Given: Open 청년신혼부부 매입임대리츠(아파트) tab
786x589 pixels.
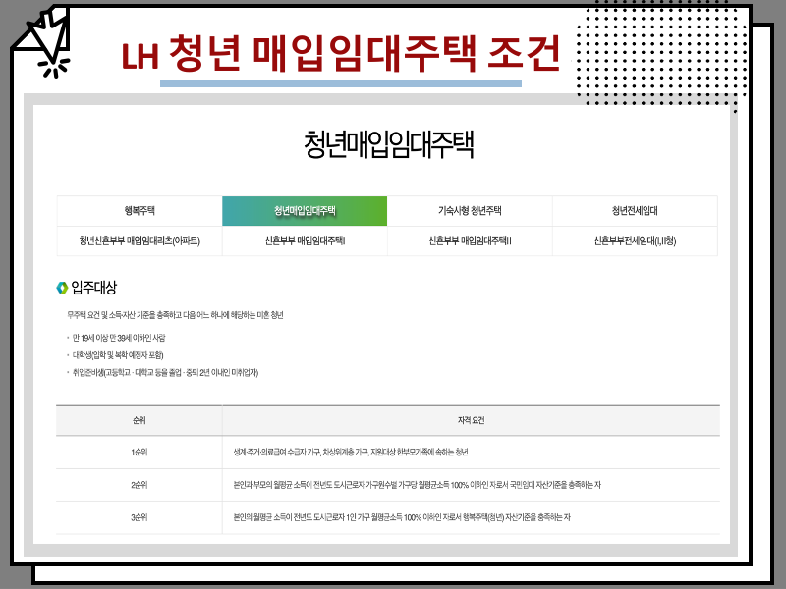Looking at the screenshot, I should click(x=140, y=241).
